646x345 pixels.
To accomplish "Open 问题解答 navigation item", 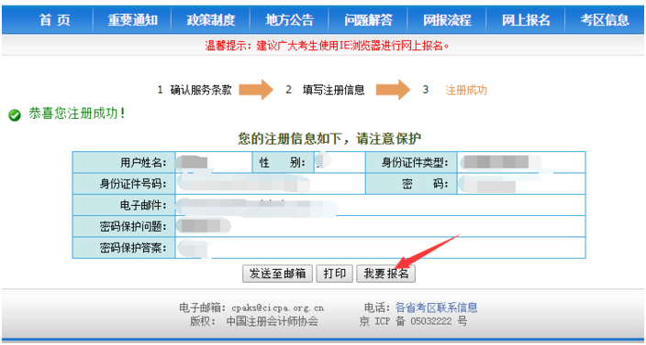I will pyautogui.click(x=368, y=20).
